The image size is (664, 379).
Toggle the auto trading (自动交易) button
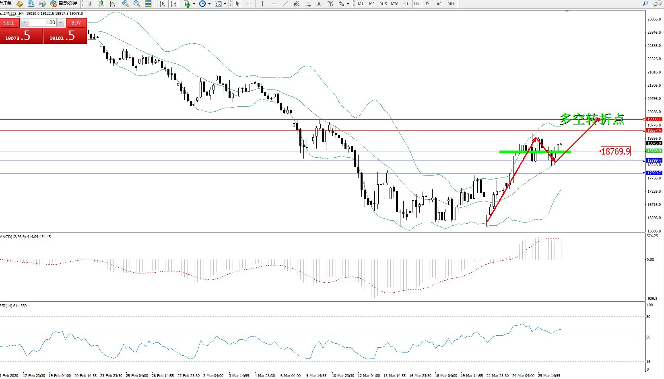pyautogui.click(x=64, y=4)
